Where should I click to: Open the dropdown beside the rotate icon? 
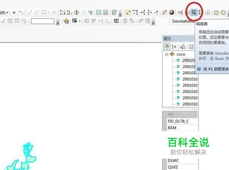(x=28, y=21)
